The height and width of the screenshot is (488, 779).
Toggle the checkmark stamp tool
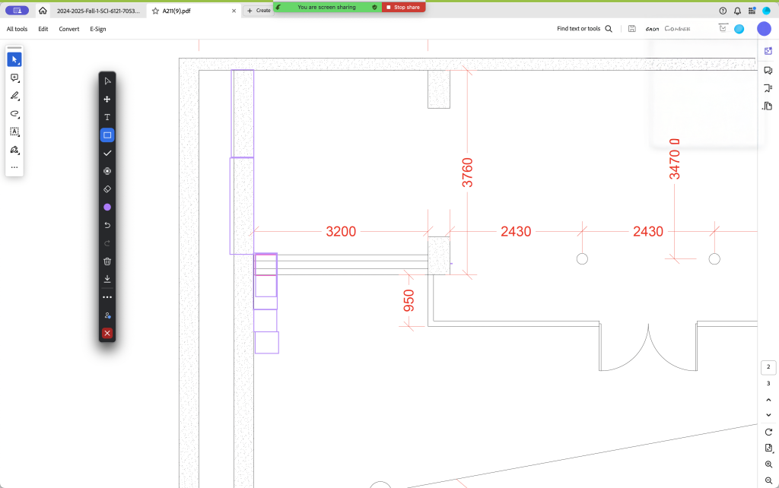pyautogui.click(x=107, y=154)
